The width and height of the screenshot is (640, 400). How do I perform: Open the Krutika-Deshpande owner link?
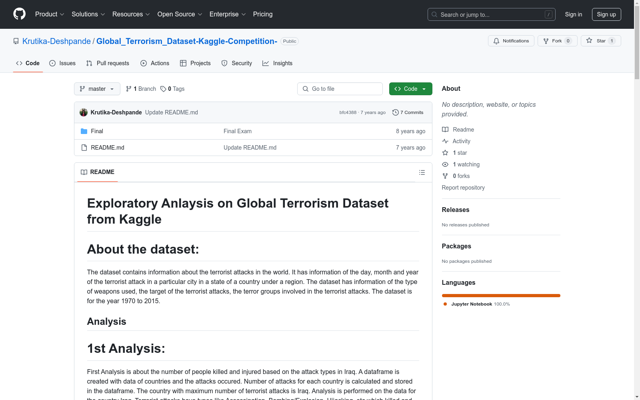(56, 41)
